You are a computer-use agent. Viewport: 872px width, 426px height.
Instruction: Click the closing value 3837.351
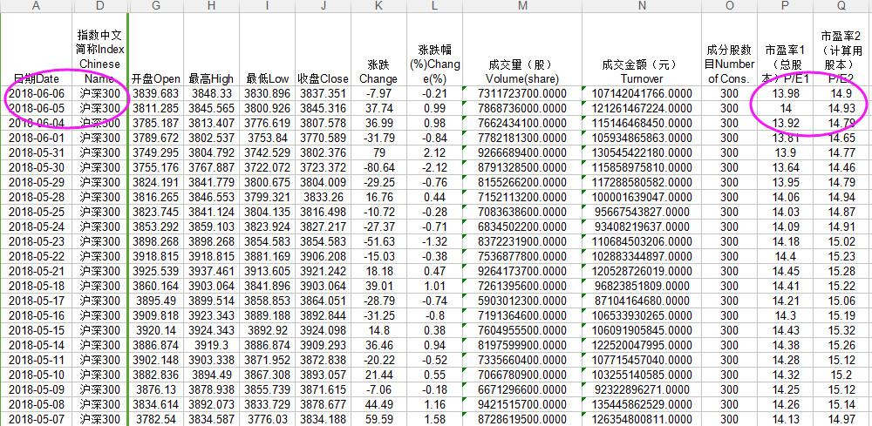pos(322,93)
